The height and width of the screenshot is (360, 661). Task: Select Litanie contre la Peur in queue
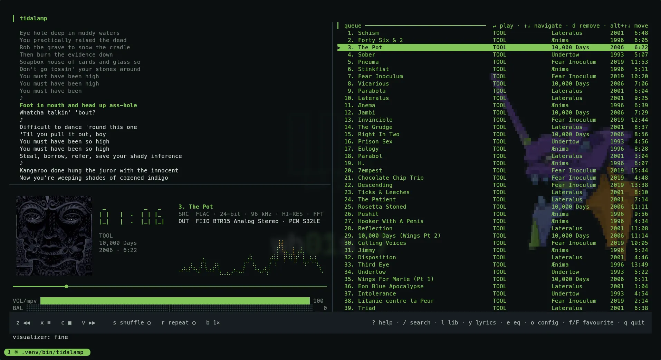click(x=493, y=301)
